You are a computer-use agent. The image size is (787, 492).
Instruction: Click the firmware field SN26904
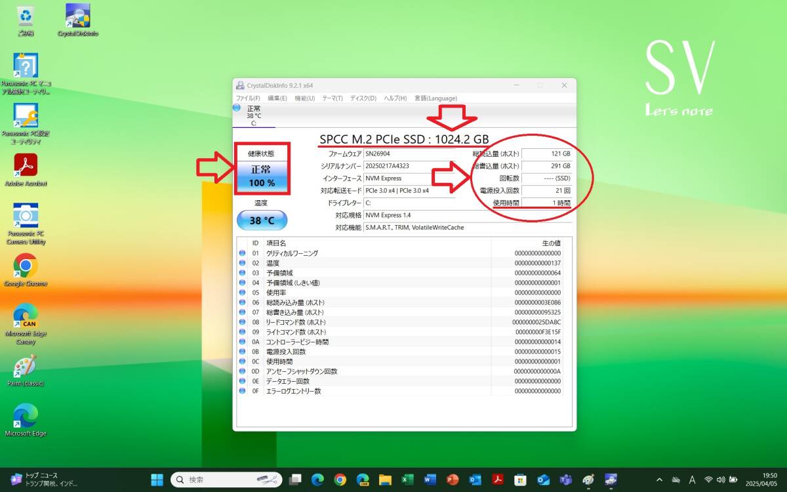coord(409,154)
